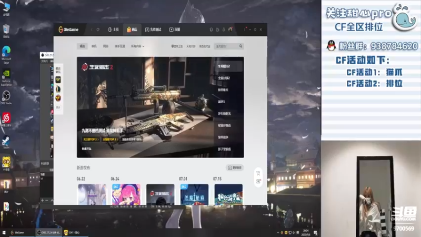Open the 07.01 DLC game thumbnail
Image resolution: width=421 pixels, height=237 pixels.
[194, 194]
